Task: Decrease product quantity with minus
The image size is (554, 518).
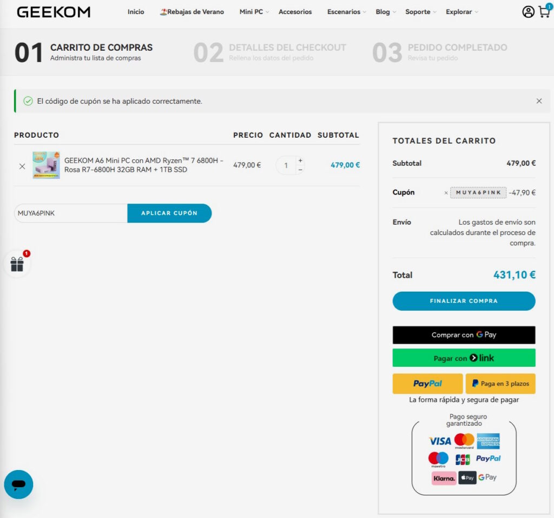Action: click(300, 170)
